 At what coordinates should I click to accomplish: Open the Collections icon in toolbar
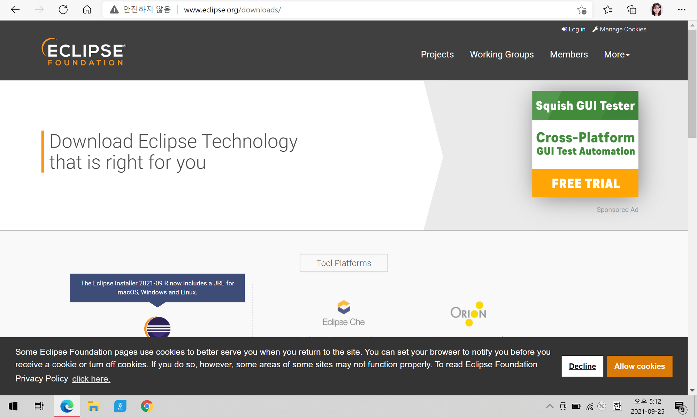pyautogui.click(x=631, y=10)
